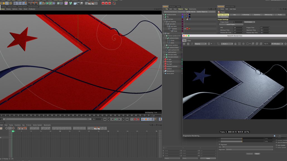Open the Fit Window zoom dropdown
This screenshot has width=287, height=161.
277,44
